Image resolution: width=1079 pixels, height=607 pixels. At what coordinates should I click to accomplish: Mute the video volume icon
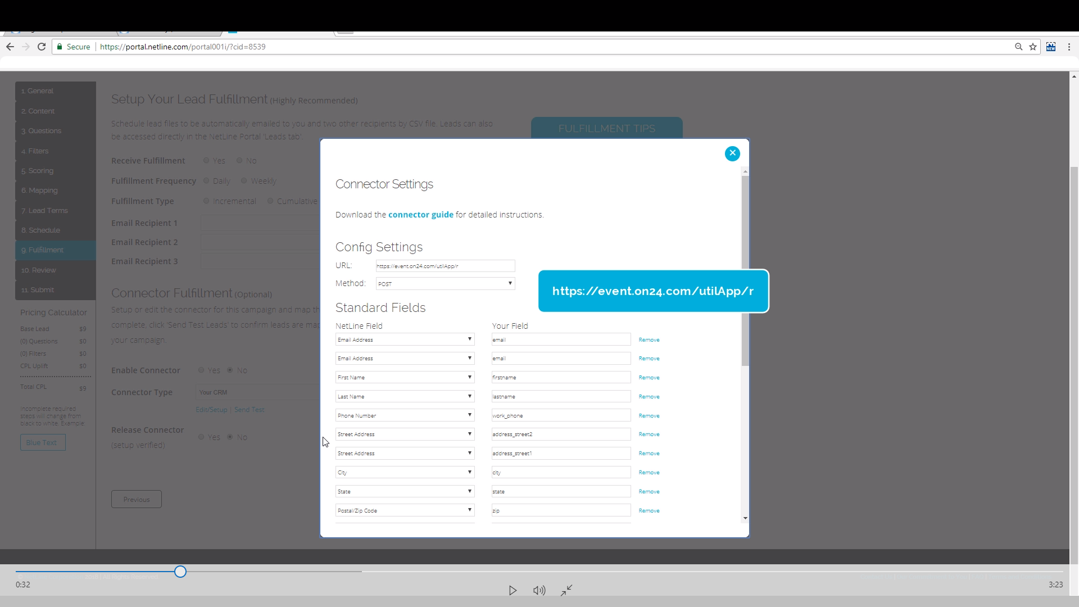(539, 590)
